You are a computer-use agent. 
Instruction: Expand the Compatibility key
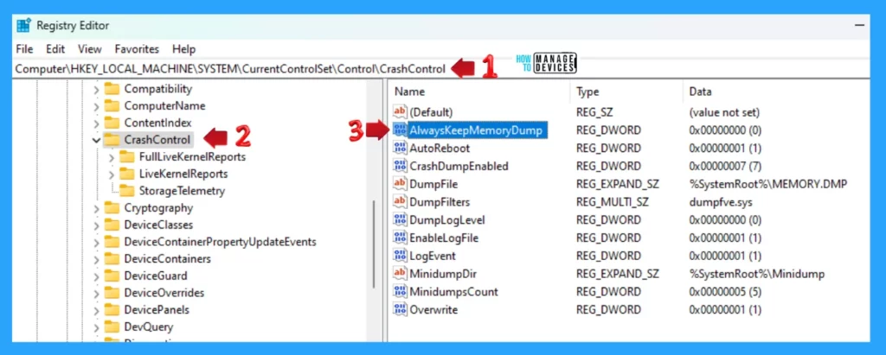pos(97,89)
